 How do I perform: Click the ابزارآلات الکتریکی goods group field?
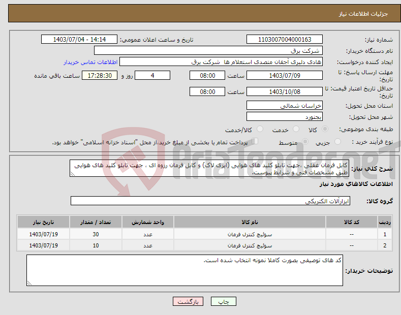[x=210, y=201]
